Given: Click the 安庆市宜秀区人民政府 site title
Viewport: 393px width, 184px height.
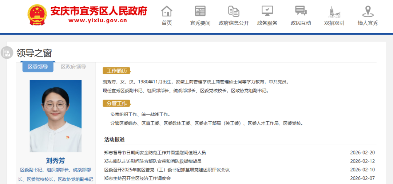Looking at the screenshot, I should click(x=99, y=11).
